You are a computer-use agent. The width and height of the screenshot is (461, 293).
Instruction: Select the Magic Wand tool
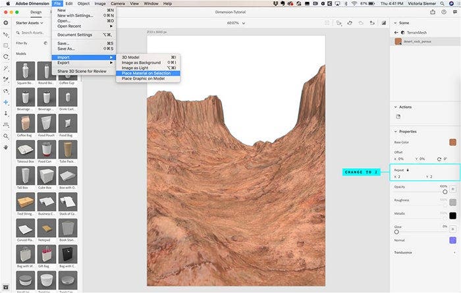click(x=6, y=68)
